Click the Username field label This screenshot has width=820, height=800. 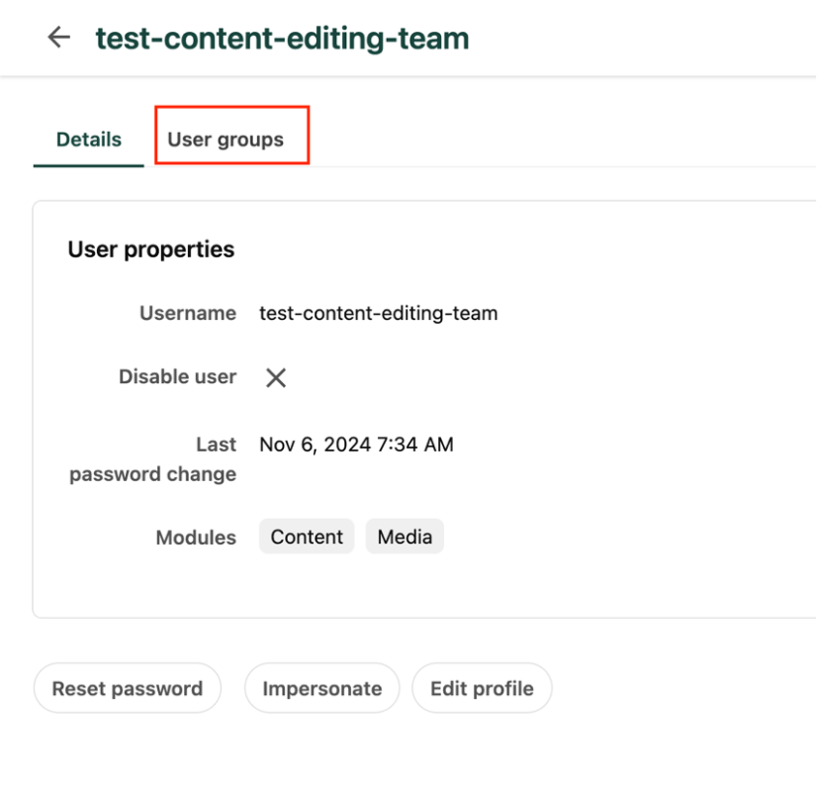click(x=188, y=313)
